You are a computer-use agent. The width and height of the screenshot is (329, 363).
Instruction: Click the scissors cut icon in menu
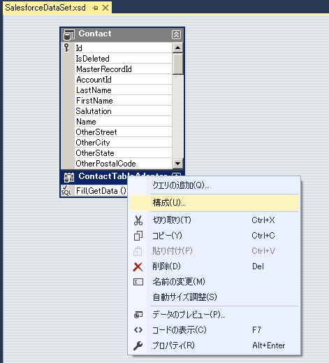click(138, 220)
